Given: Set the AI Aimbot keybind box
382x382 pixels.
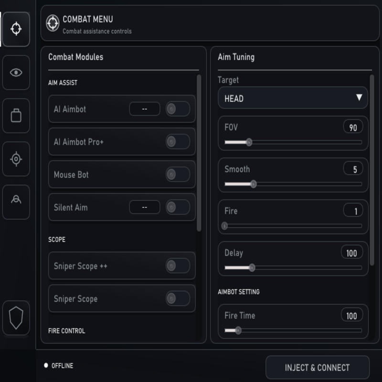Looking at the screenshot, I should coord(145,109).
